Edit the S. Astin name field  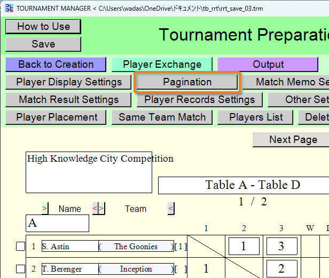click(70, 246)
